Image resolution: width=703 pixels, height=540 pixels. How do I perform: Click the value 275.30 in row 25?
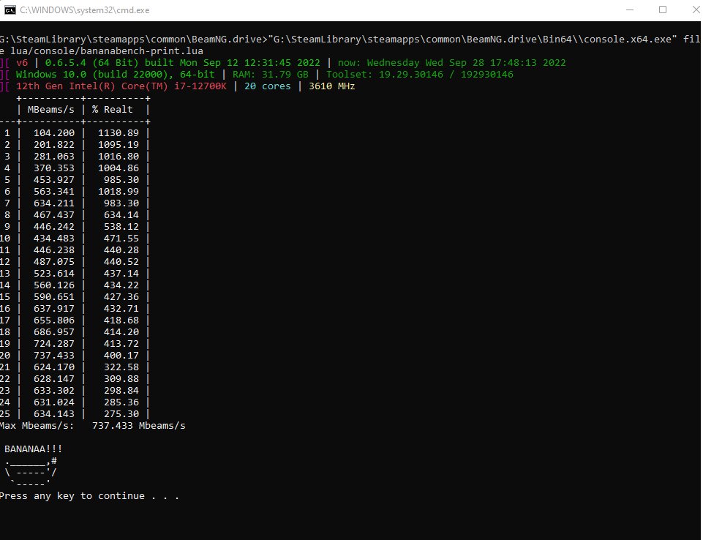pyautogui.click(x=121, y=413)
